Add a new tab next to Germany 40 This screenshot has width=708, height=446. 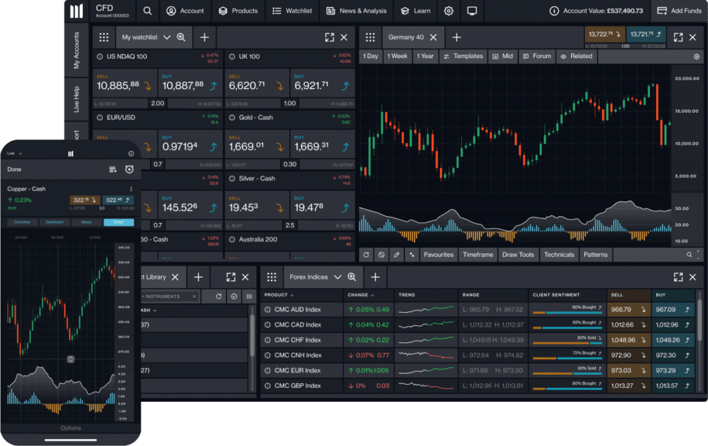click(x=456, y=37)
